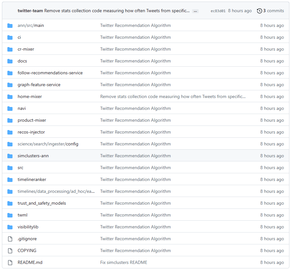Open the navi folder
Image resolution: width=291 pixels, height=270 pixels.
point(22,108)
